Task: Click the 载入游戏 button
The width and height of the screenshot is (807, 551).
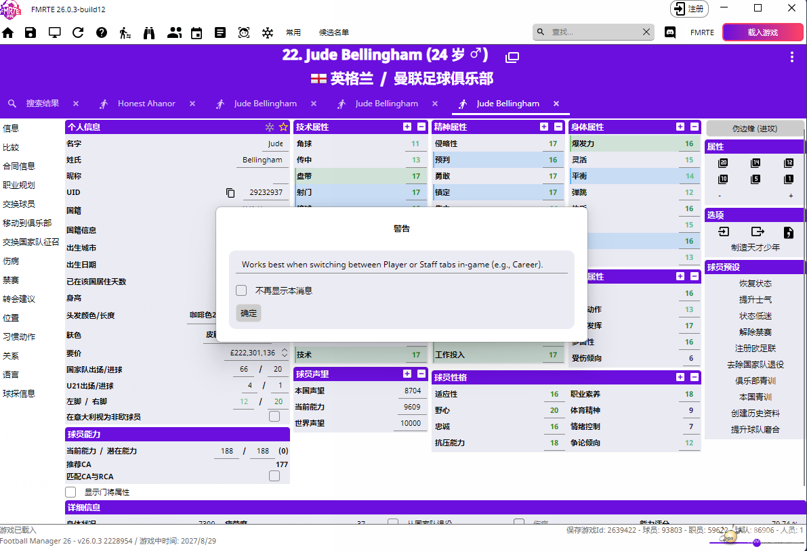Action: pos(762,32)
